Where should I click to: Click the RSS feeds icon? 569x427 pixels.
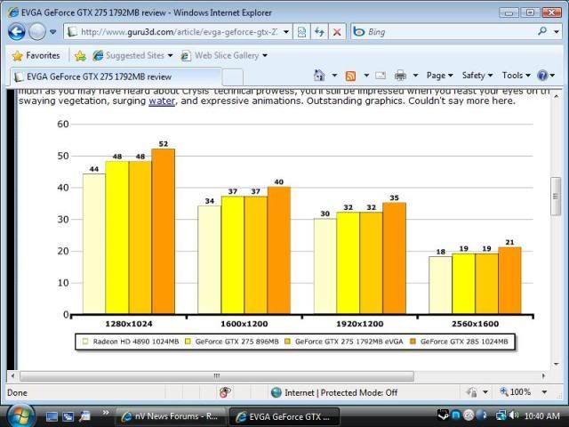point(350,76)
